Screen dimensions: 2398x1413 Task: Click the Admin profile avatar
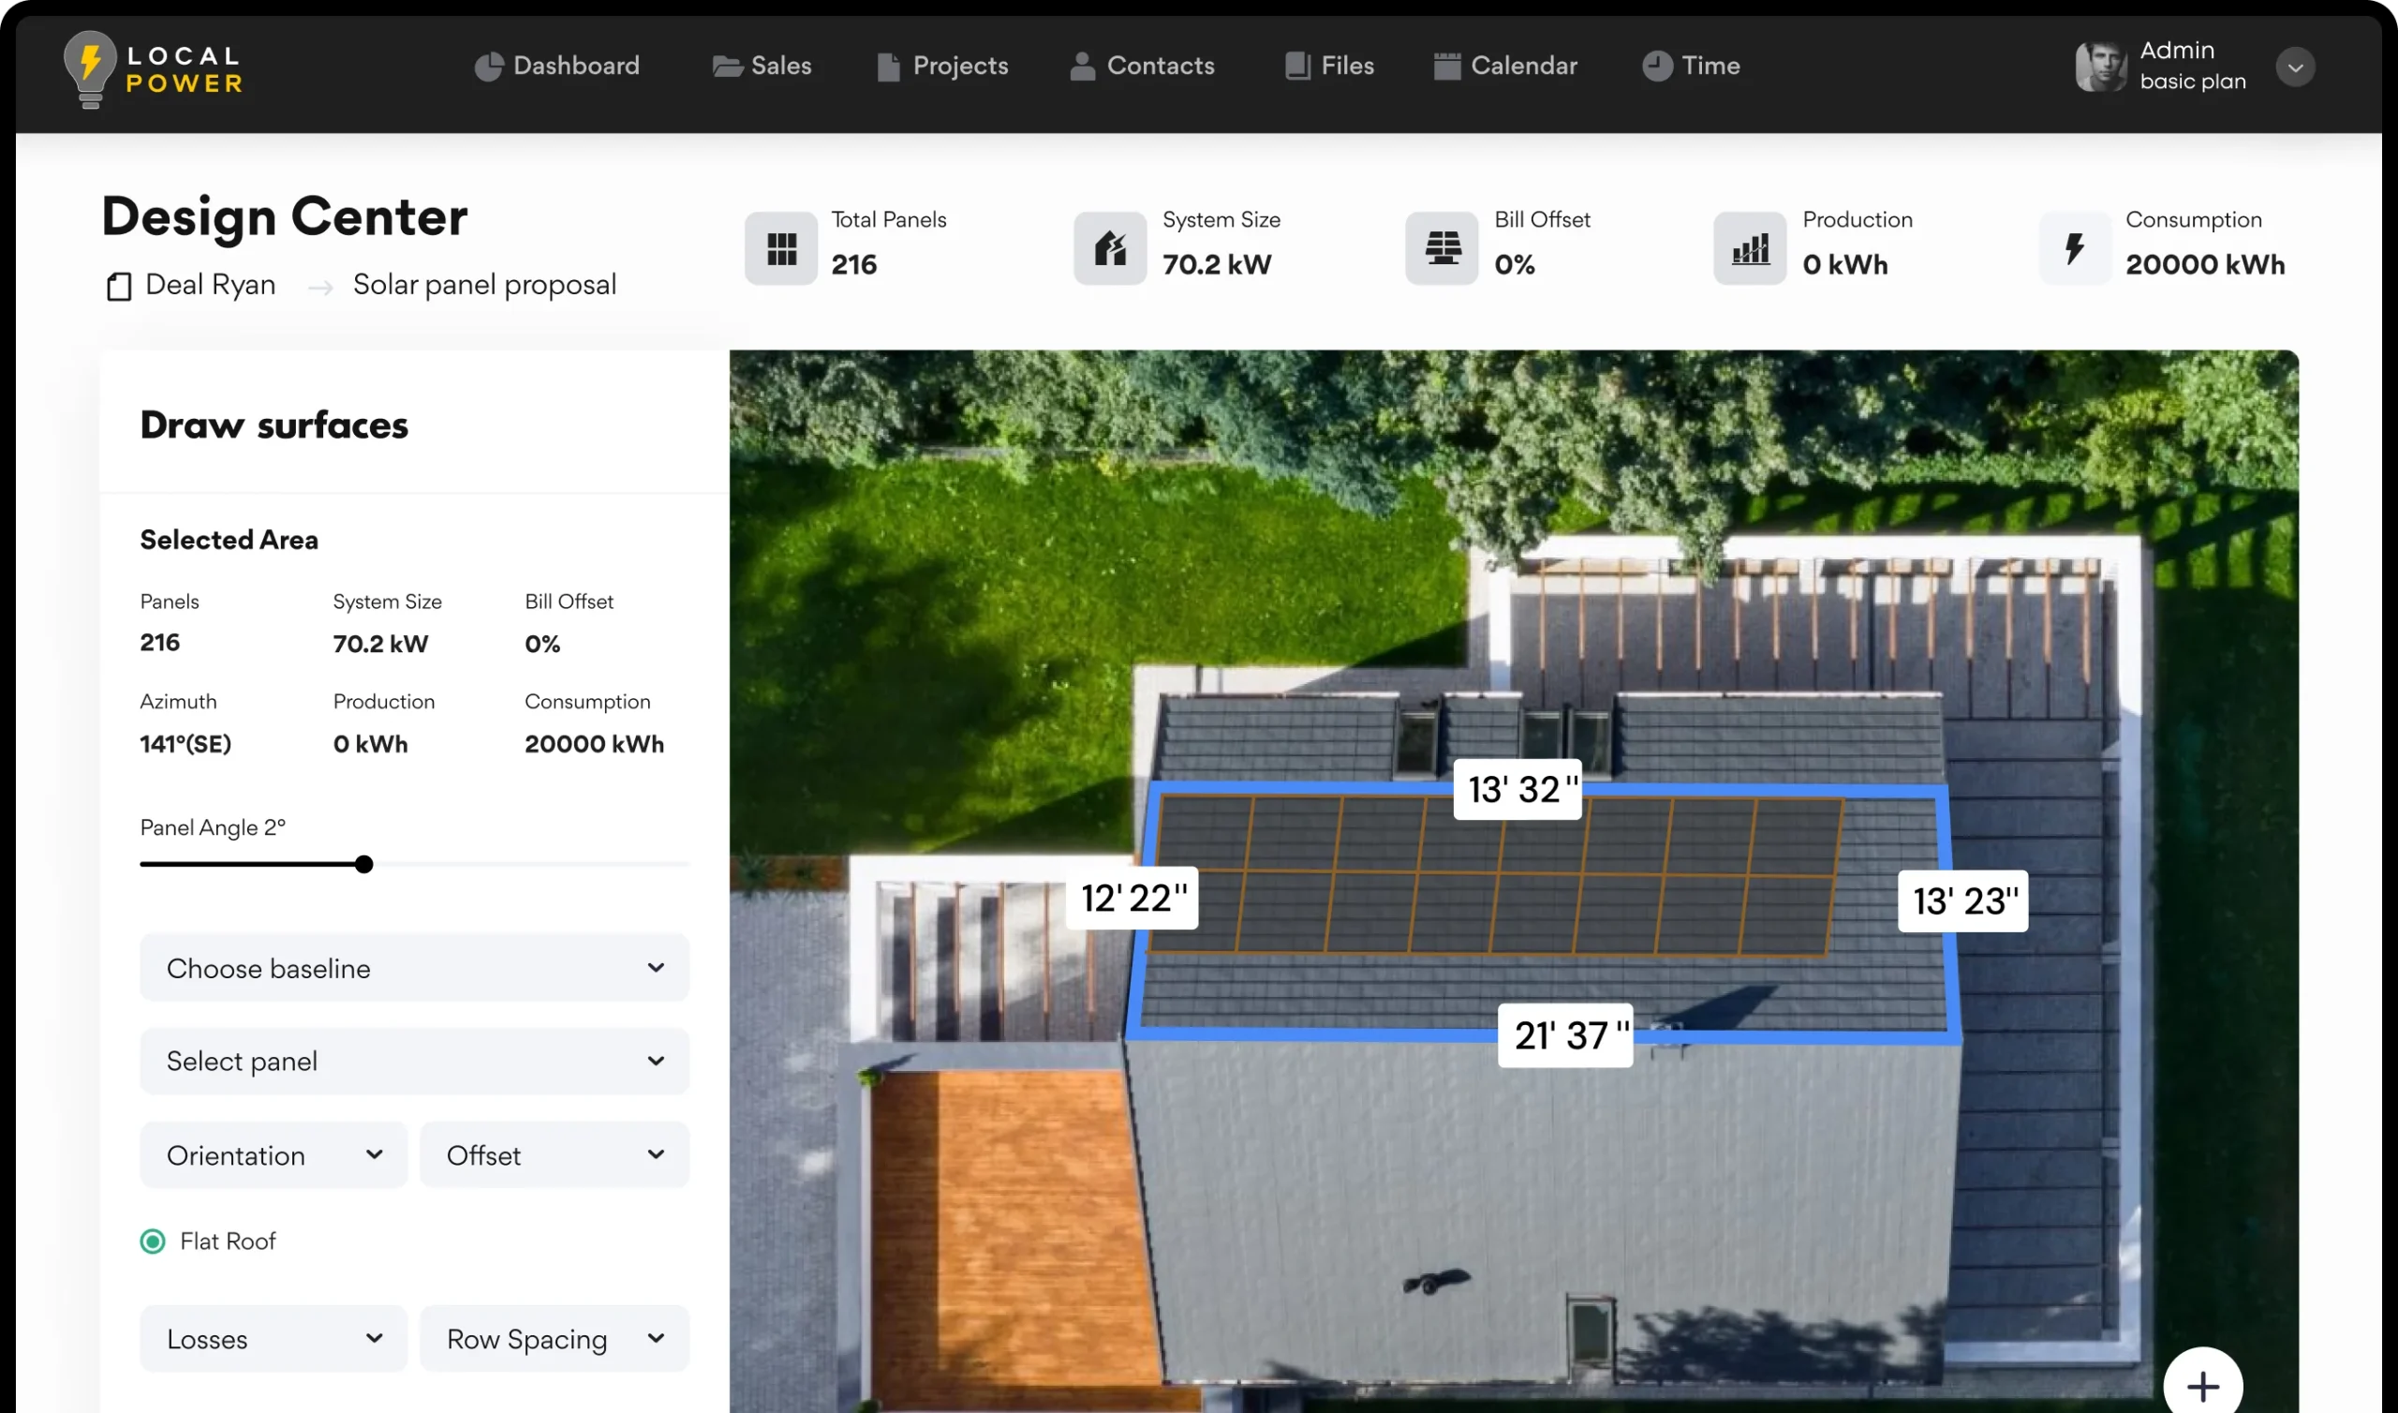click(x=2100, y=67)
